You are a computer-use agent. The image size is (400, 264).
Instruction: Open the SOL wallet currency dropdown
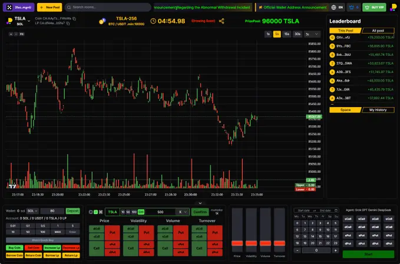click(32, 211)
